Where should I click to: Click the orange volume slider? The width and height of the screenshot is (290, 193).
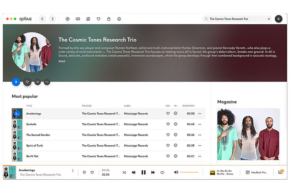pos(189,172)
